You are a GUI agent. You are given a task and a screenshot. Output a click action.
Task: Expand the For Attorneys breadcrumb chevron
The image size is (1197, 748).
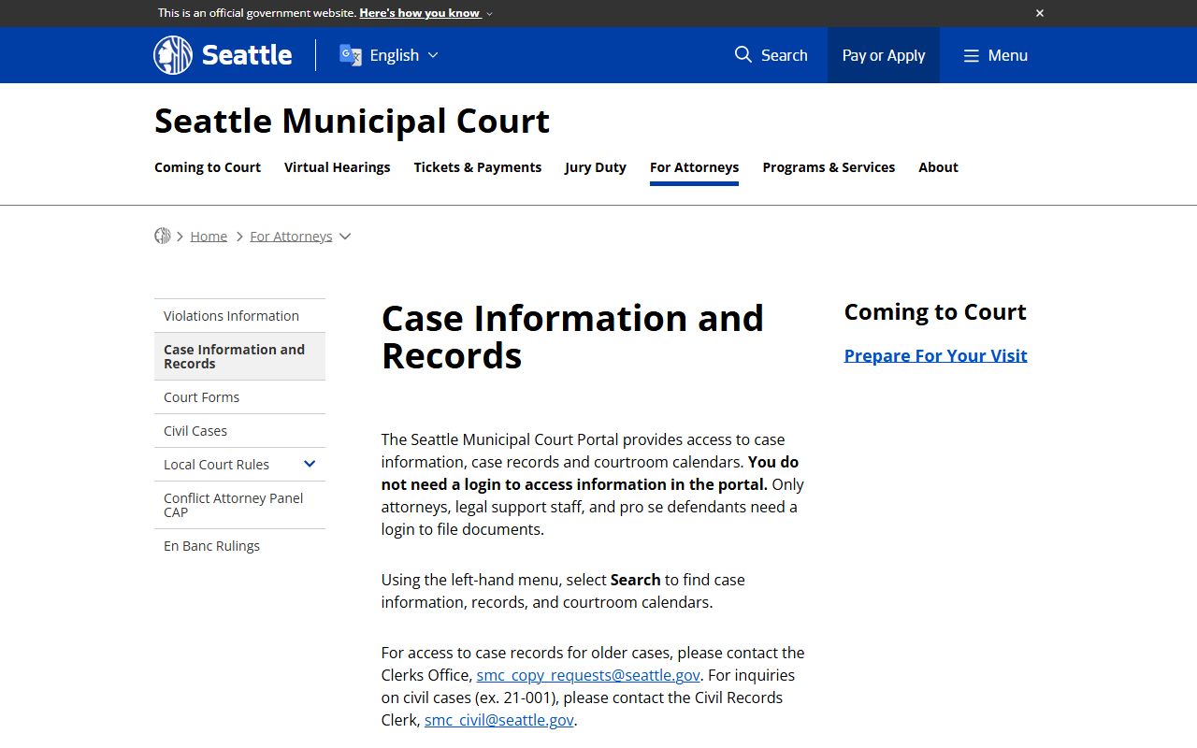point(345,237)
